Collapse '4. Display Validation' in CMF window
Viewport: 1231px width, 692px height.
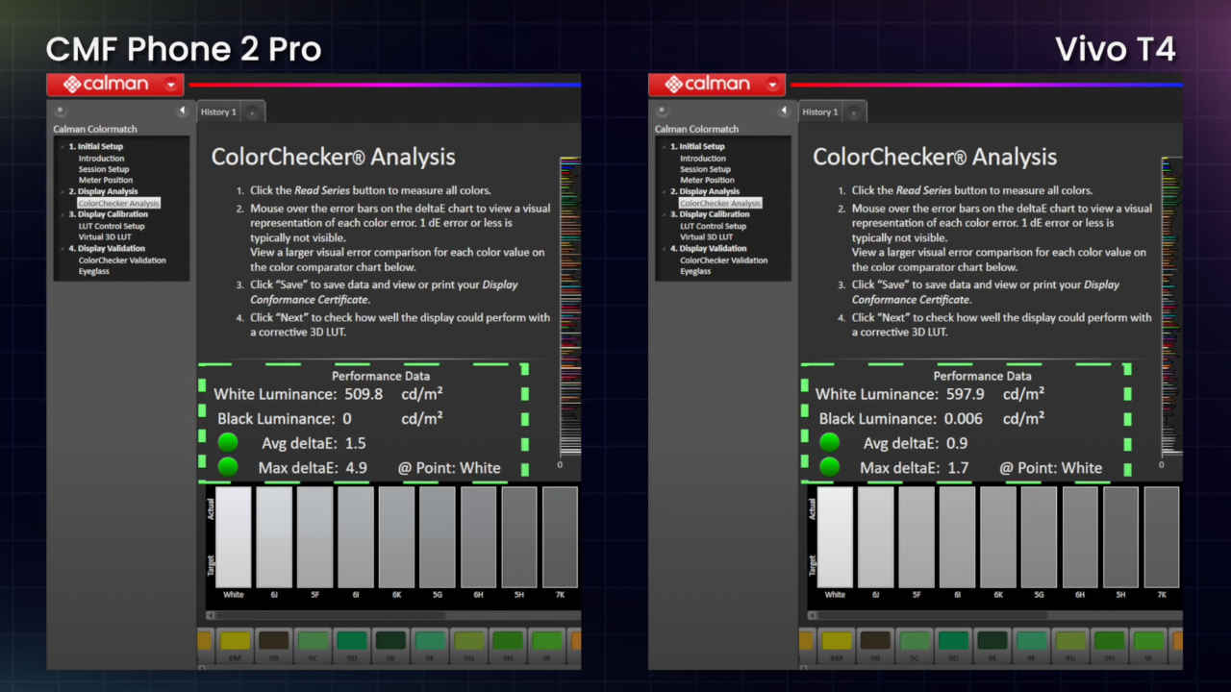63,249
